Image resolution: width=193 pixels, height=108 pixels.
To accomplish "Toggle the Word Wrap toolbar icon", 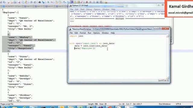I will pos(64,2).
